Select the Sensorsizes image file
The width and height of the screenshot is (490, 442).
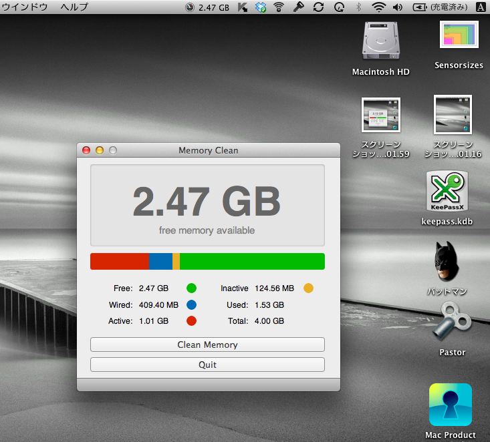[459, 35]
